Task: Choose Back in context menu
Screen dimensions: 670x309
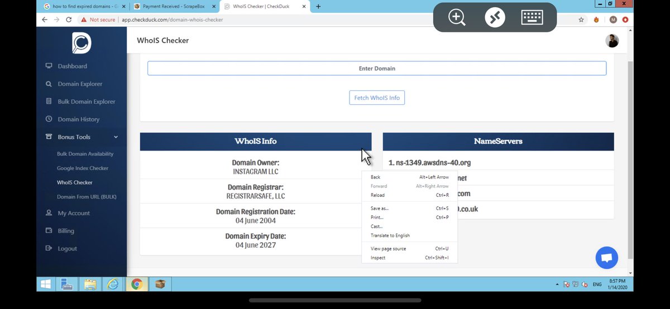Action: pos(410,177)
